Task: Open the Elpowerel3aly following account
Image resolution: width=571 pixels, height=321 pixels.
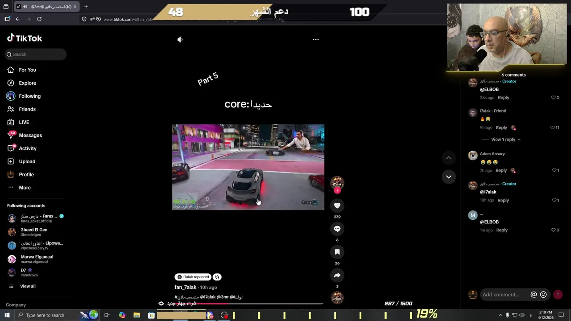Action: click(x=36, y=246)
